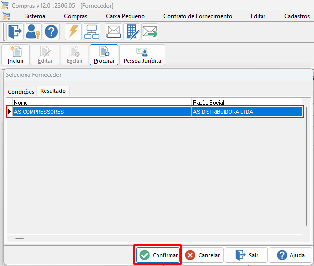Click the building with pencil icon
Image resolution: width=314 pixels, height=266 pixels.
click(x=131, y=32)
